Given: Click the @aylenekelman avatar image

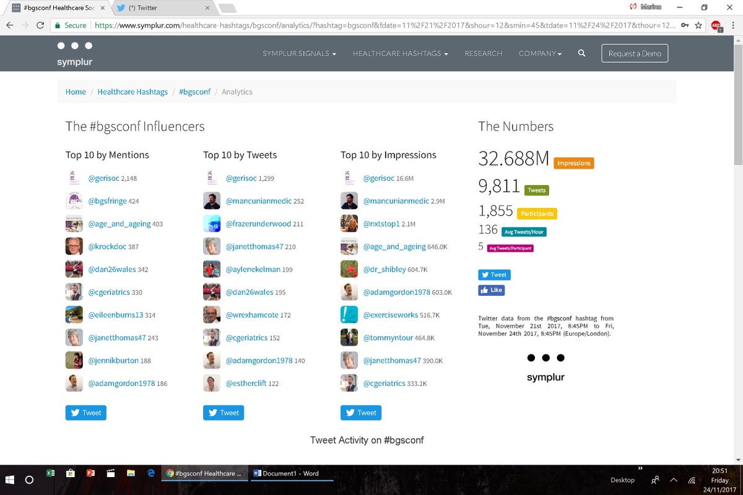Looking at the screenshot, I should pos(212,269).
